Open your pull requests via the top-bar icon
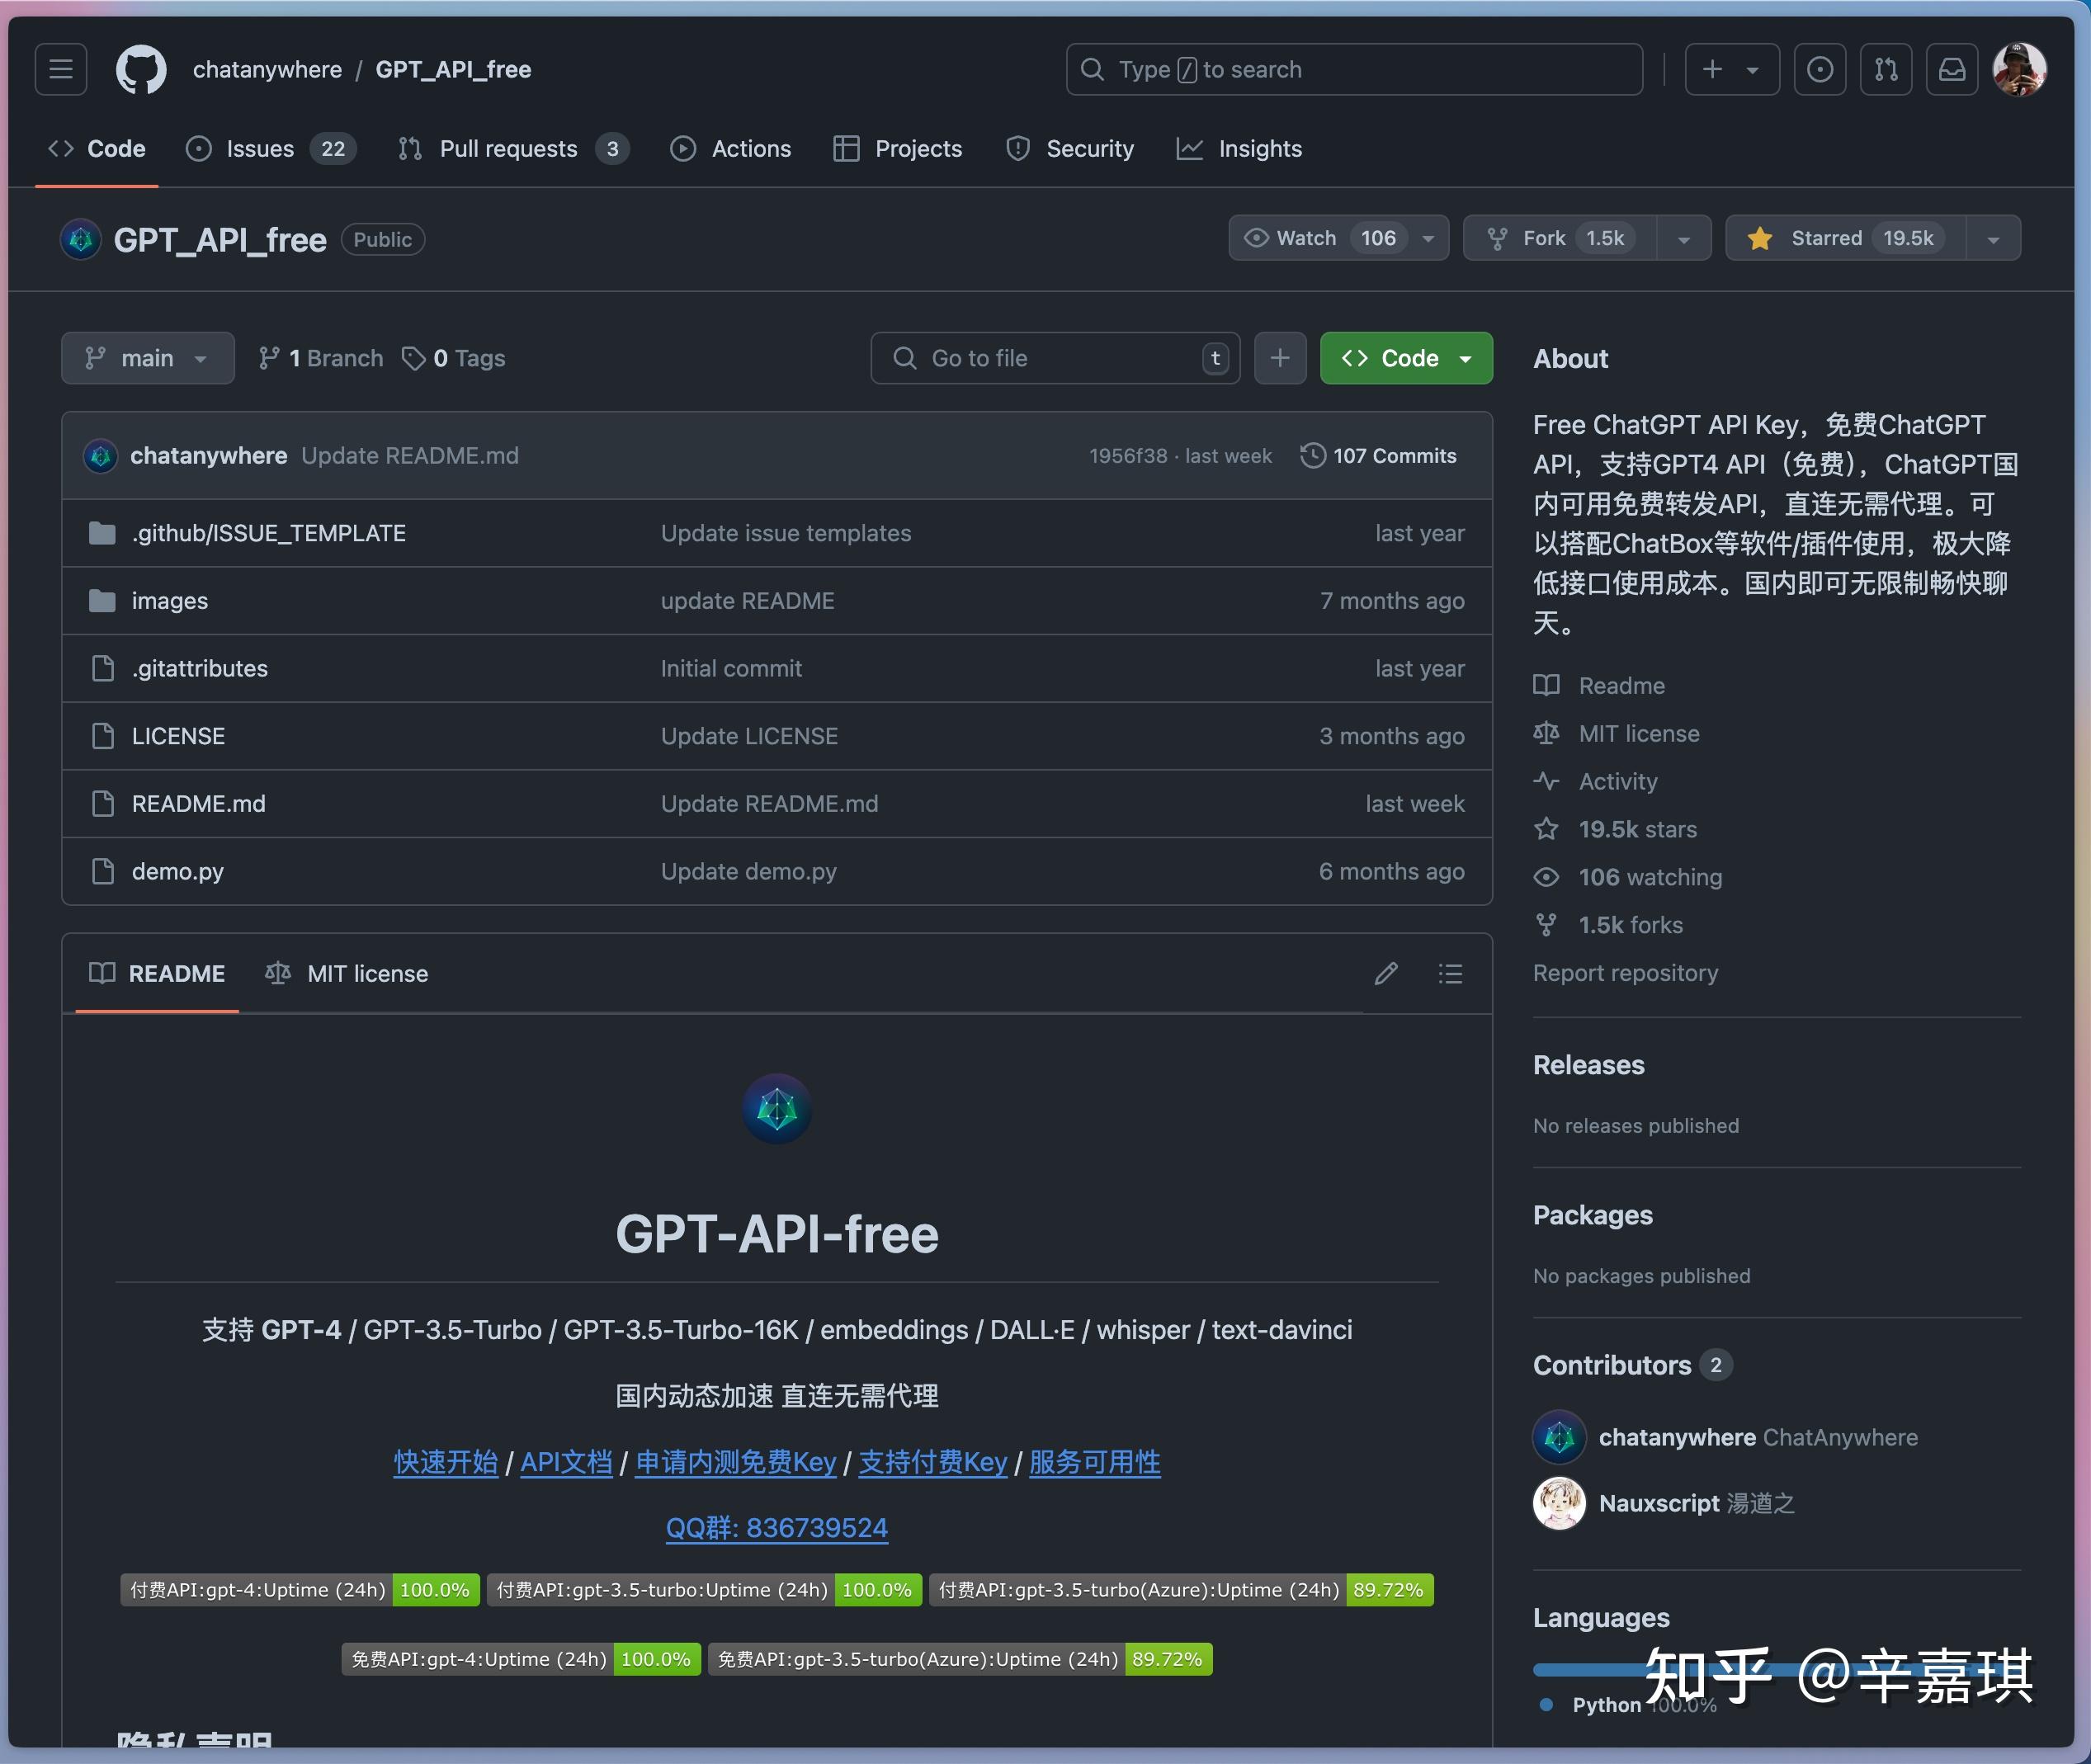 coord(1886,68)
